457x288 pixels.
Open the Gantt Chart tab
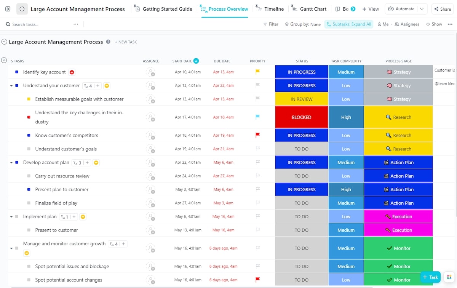tap(309, 9)
